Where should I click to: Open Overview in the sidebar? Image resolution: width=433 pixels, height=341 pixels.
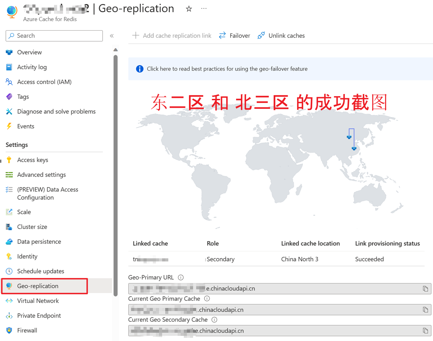point(29,52)
